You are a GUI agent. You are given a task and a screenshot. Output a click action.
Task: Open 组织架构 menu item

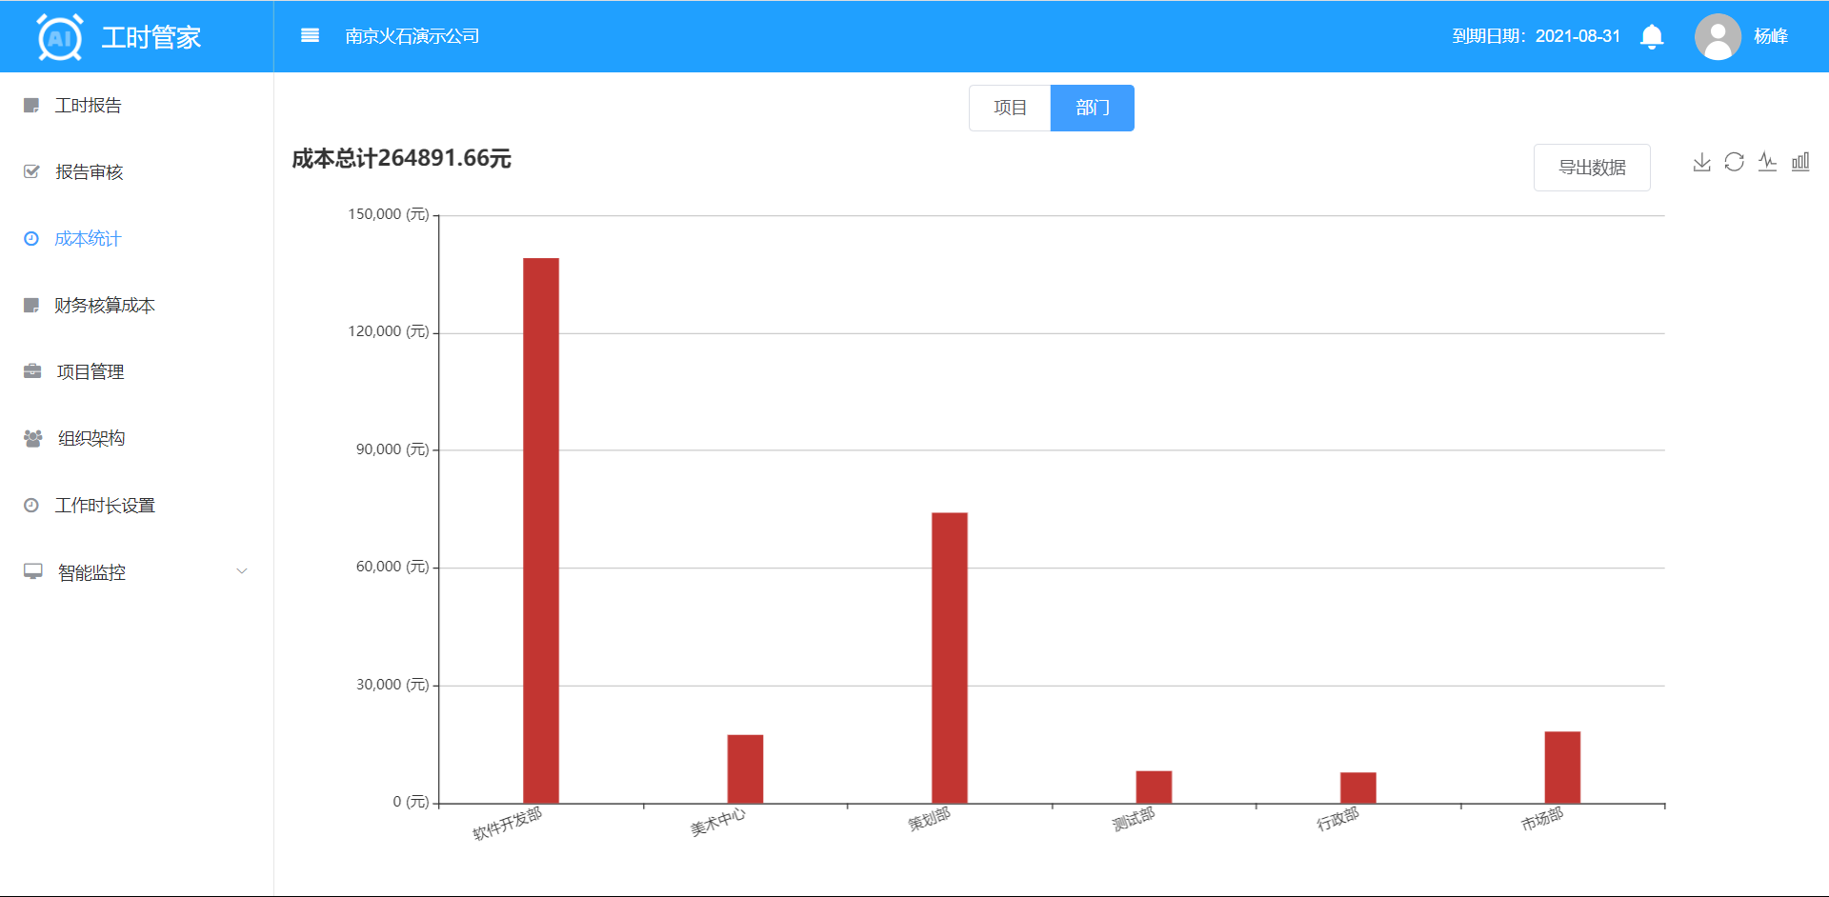click(90, 439)
